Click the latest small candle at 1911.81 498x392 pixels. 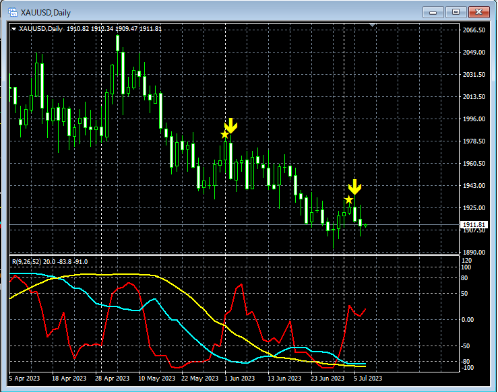pyautogui.click(x=366, y=226)
